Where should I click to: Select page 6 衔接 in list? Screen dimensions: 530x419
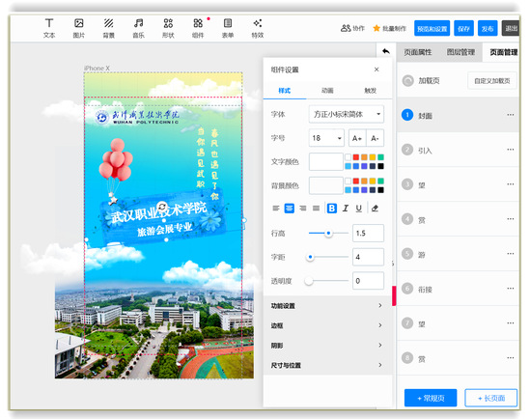click(458, 289)
